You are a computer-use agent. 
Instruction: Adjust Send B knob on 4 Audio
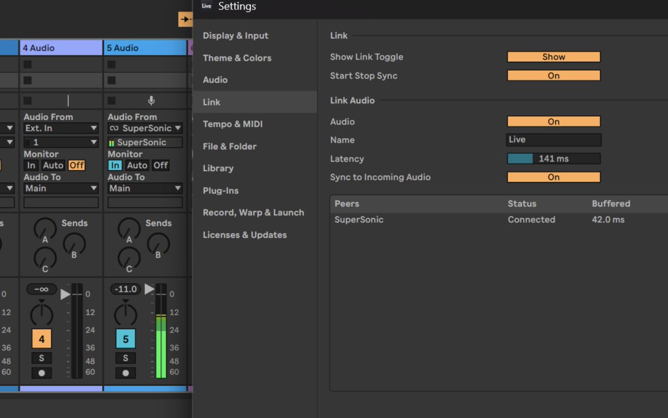click(74, 243)
